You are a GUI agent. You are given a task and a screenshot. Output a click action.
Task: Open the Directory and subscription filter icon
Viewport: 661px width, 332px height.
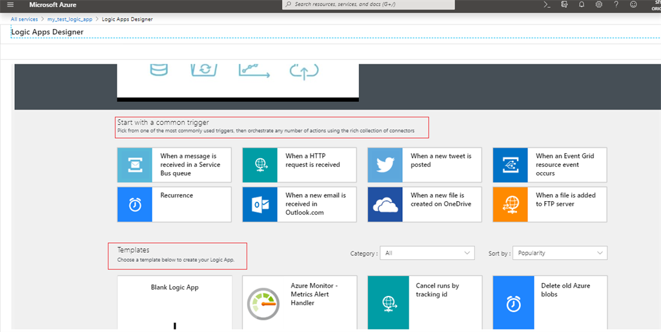(564, 5)
